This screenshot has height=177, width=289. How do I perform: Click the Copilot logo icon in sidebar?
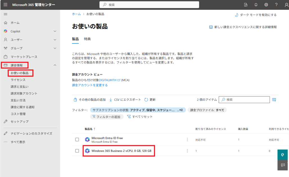pyautogui.click(x=6, y=31)
